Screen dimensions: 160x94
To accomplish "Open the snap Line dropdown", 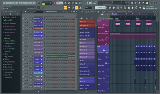I will click(x=88, y=8).
